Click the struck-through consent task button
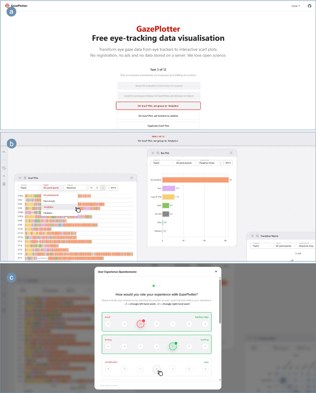The image size is (316, 393). [x=159, y=86]
